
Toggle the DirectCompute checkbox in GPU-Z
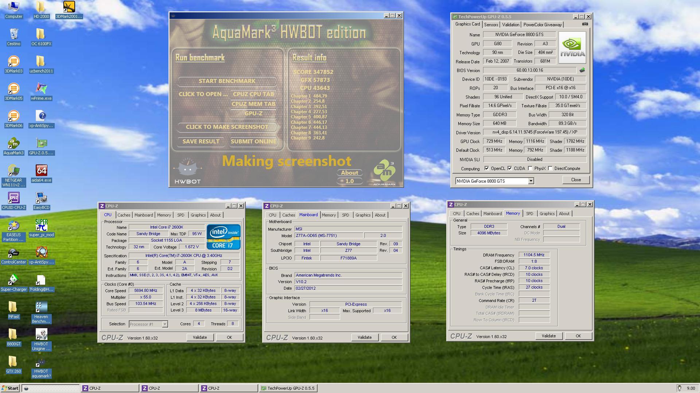pos(551,168)
